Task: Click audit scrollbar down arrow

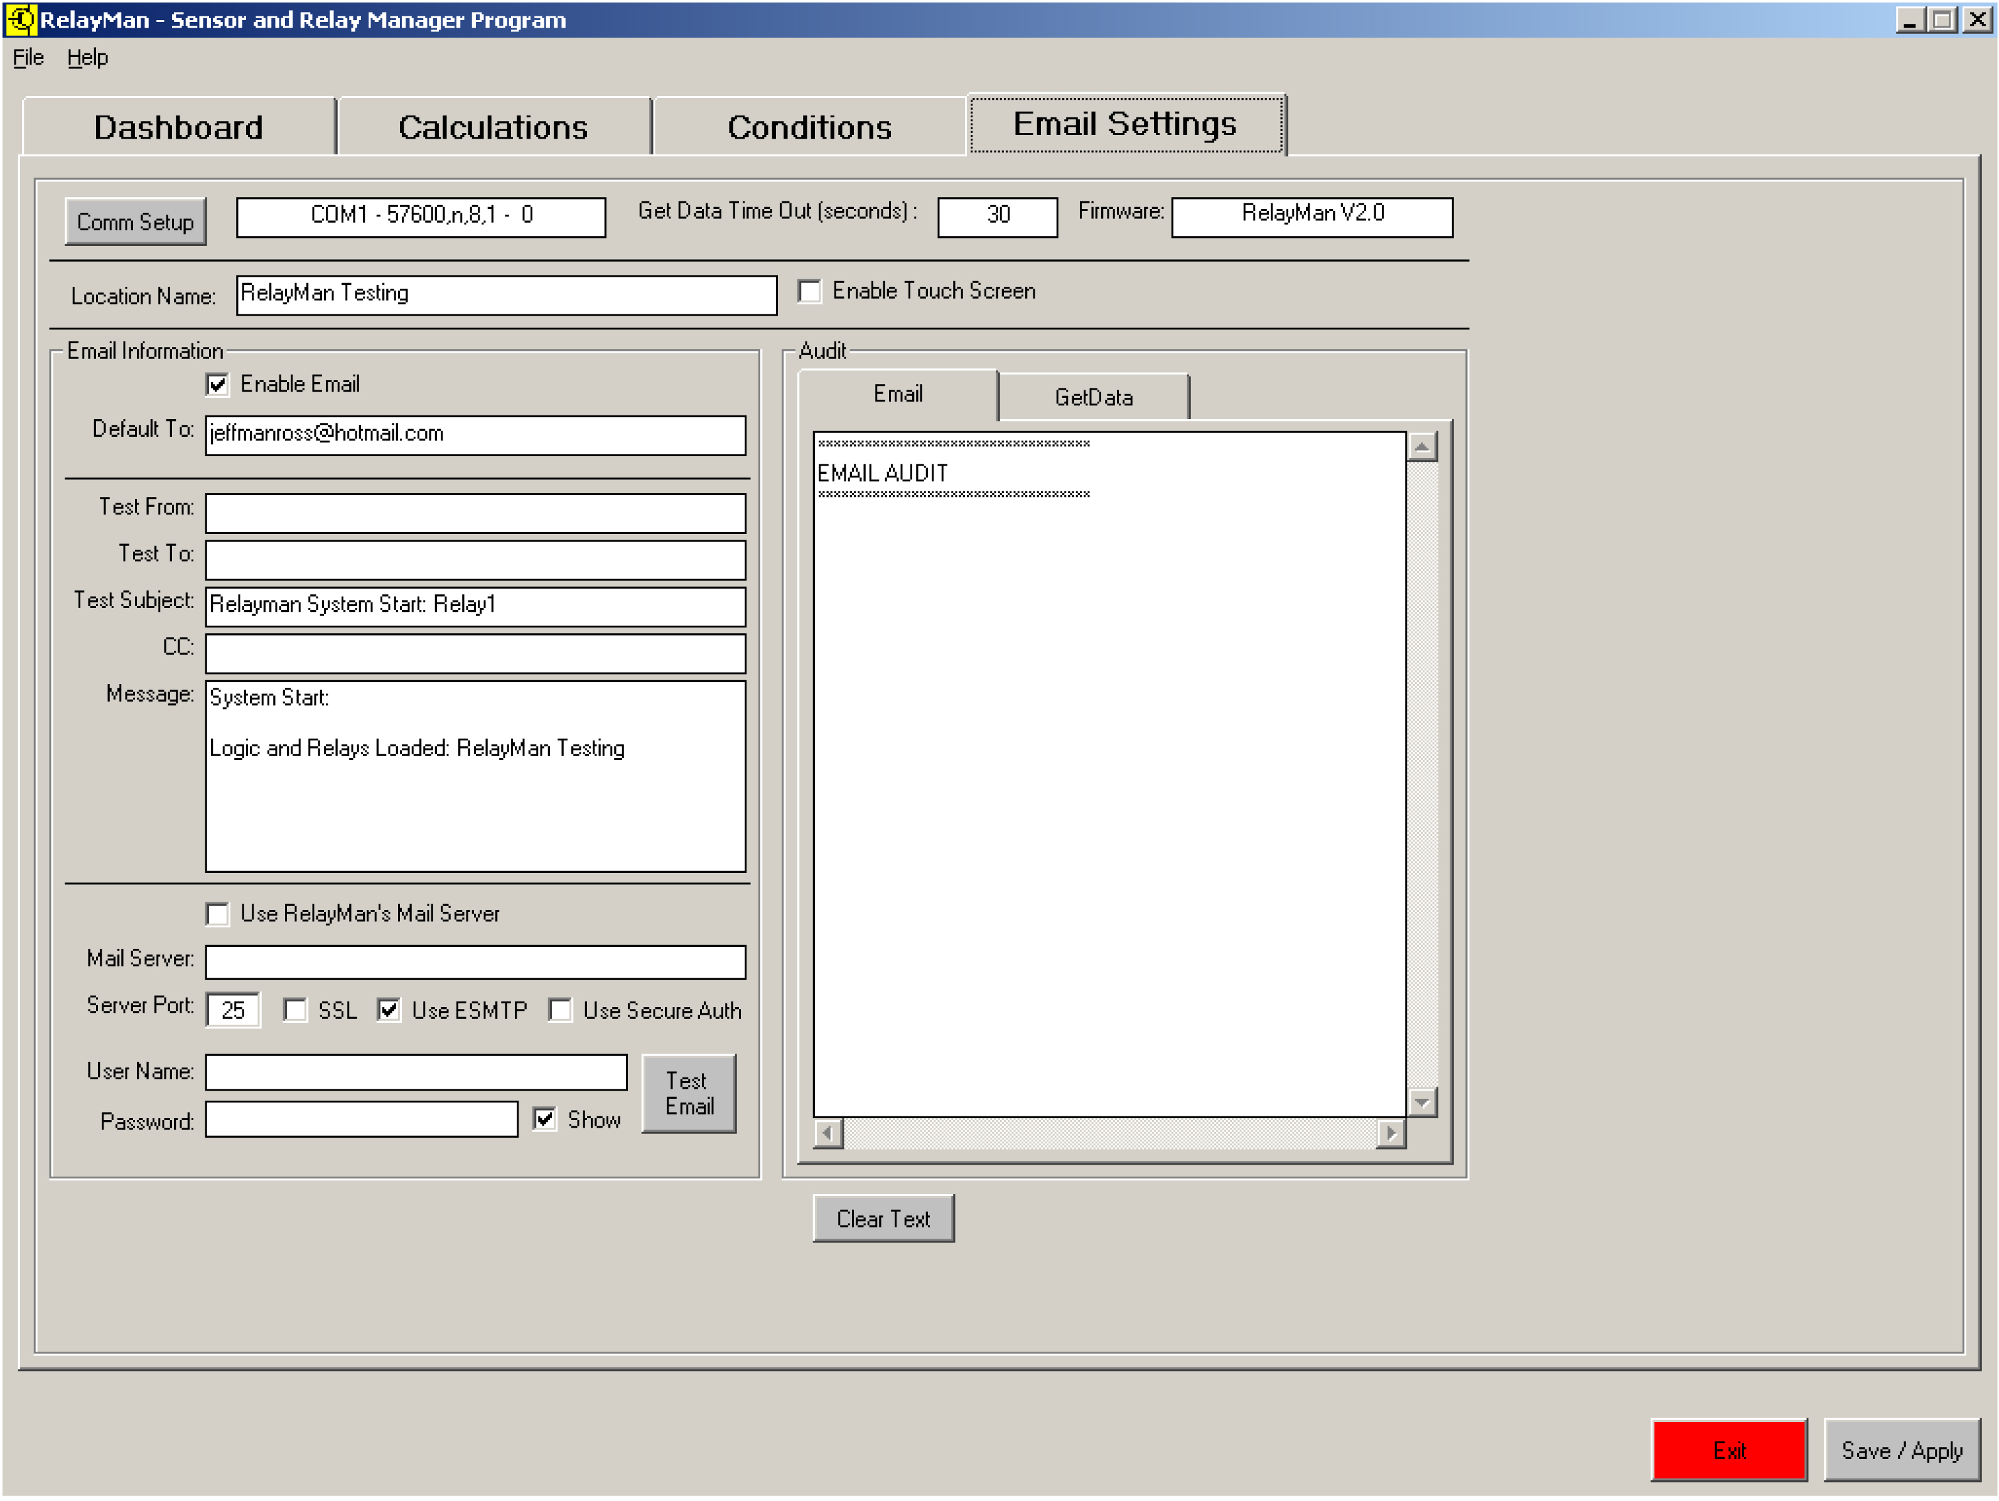Action: pyautogui.click(x=1423, y=1103)
